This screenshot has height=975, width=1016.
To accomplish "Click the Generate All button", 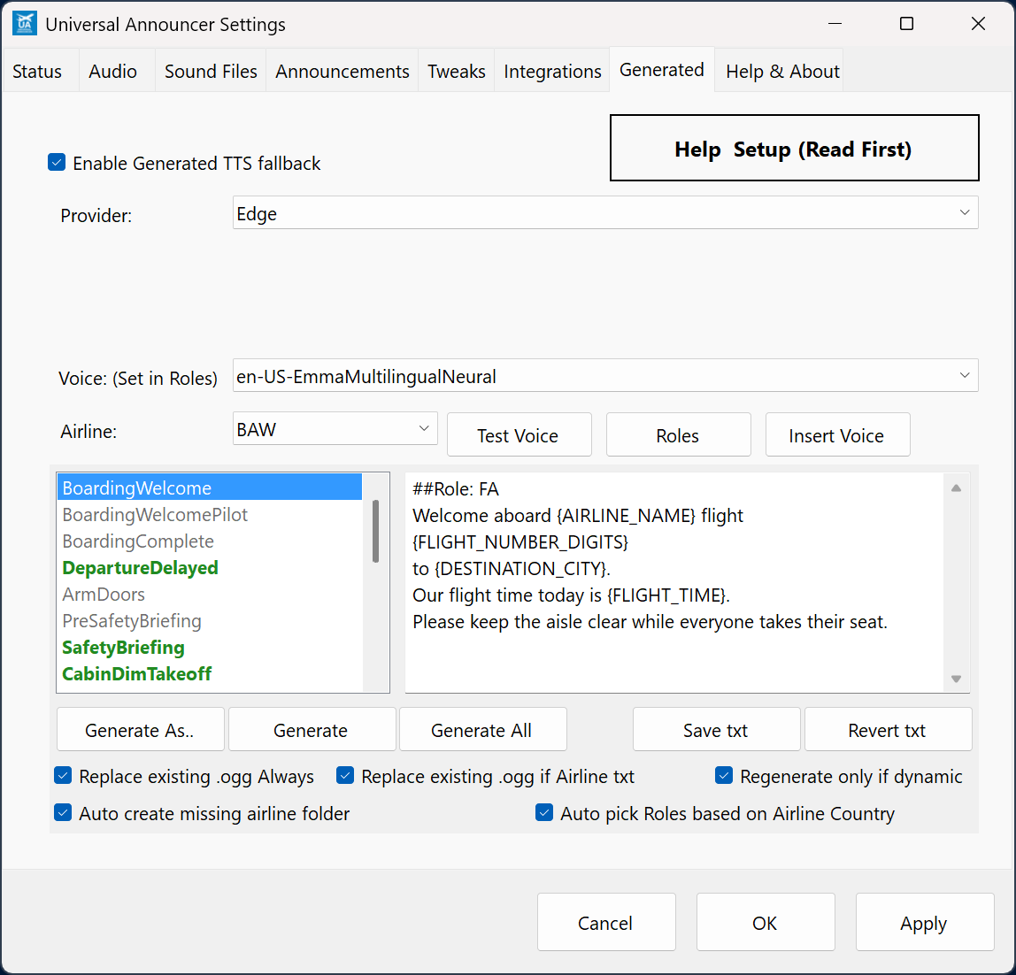I will pyautogui.click(x=482, y=729).
